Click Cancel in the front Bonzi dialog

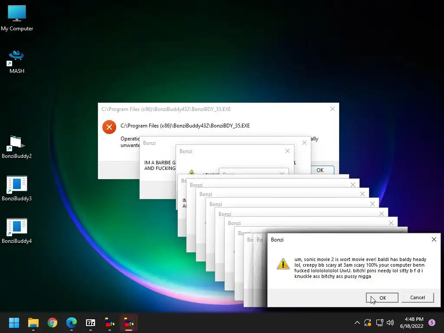(x=418, y=297)
